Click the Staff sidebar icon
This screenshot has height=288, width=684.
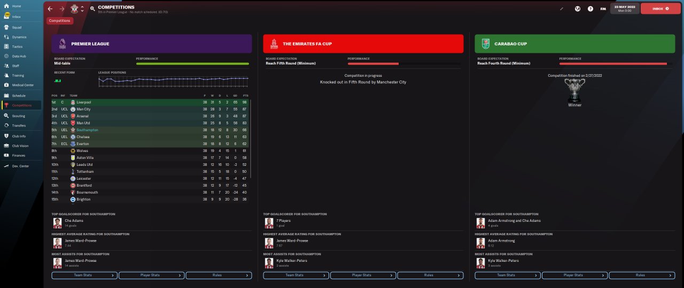[x=6, y=66]
